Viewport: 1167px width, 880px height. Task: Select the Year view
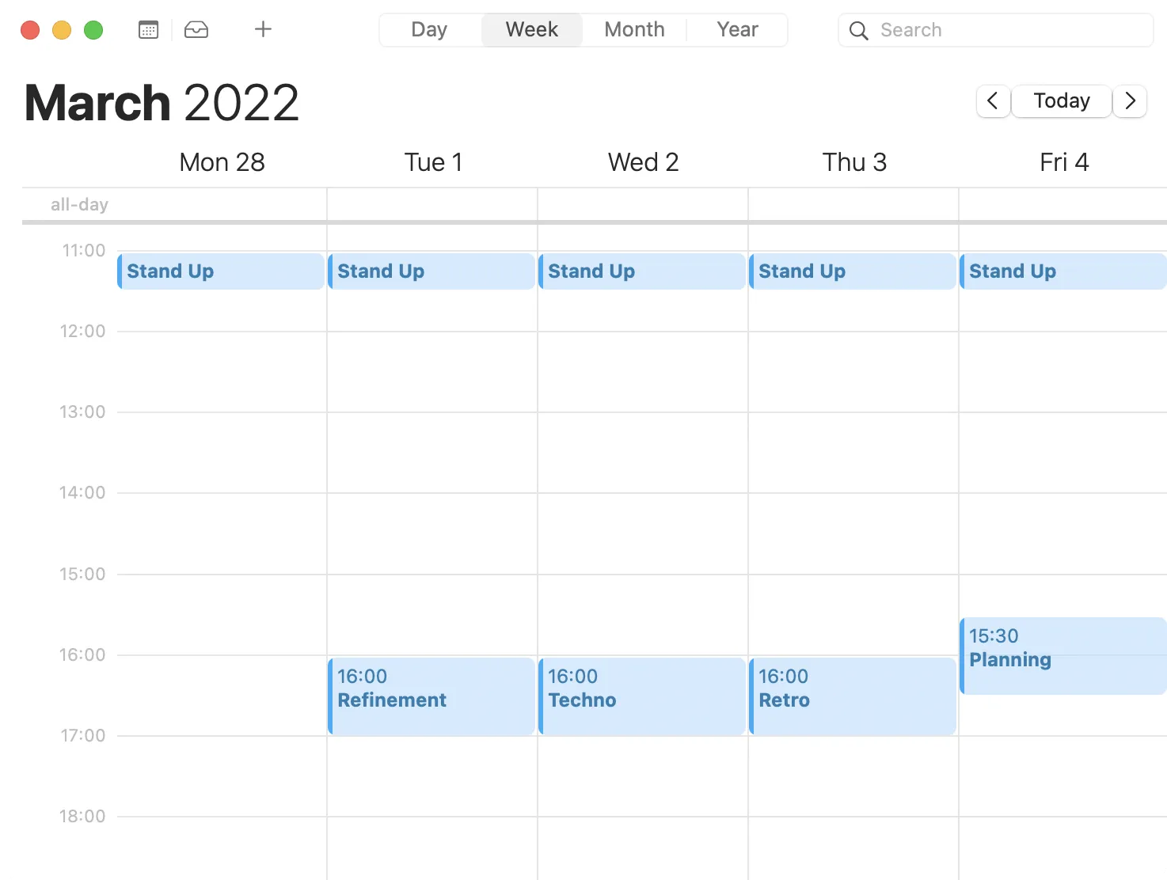point(736,29)
